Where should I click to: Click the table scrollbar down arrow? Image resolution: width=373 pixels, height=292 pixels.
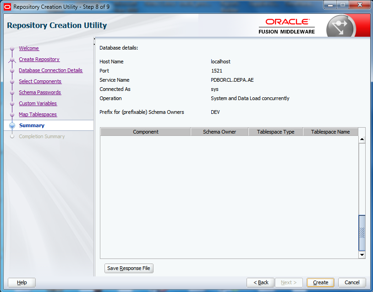[362, 254]
